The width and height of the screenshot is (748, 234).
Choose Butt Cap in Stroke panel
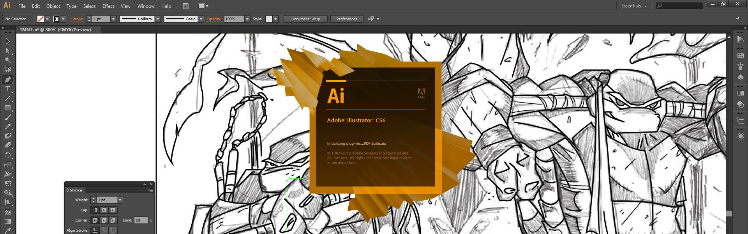(x=95, y=210)
